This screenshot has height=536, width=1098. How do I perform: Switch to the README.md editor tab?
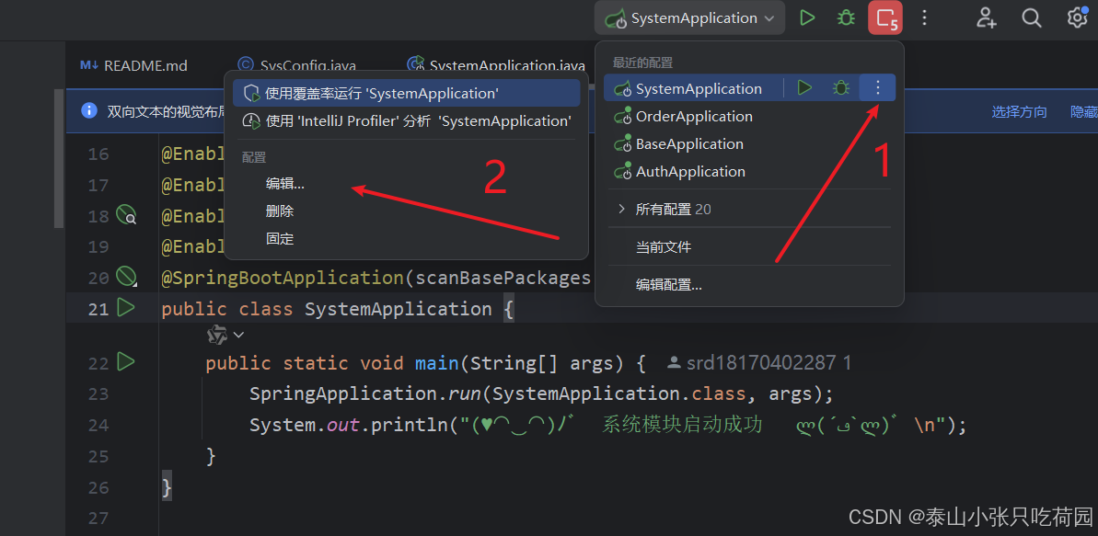click(x=133, y=66)
